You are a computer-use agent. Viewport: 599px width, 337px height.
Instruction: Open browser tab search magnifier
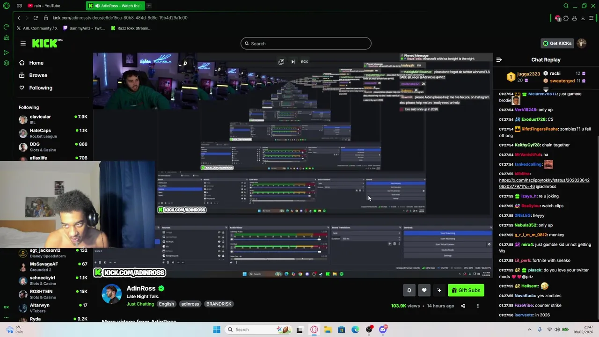click(566, 6)
